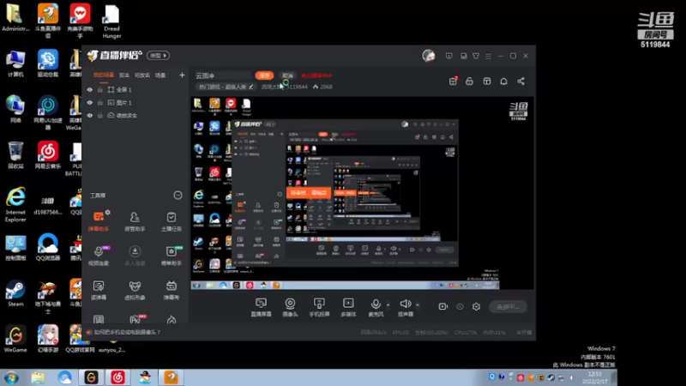Open the hamburger menu in title bar
The image size is (686, 386).
pyautogui.click(x=488, y=56)
